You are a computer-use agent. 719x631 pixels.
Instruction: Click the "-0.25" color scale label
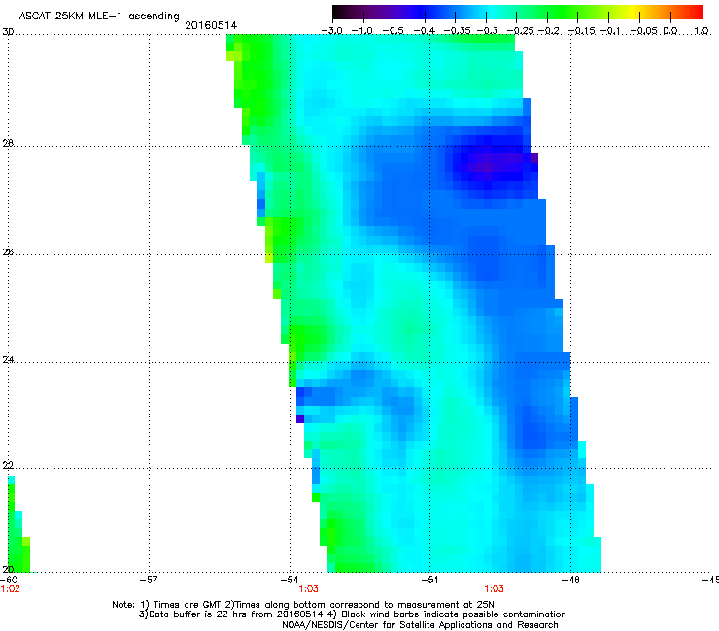click(520, 31)
